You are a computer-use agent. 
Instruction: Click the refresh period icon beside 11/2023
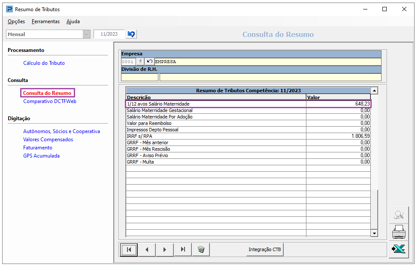[131, 34]
